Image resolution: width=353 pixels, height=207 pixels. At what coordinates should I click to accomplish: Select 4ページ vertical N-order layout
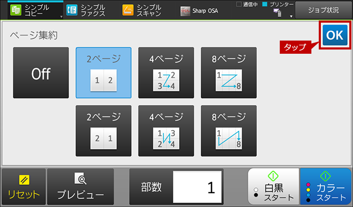166,131
